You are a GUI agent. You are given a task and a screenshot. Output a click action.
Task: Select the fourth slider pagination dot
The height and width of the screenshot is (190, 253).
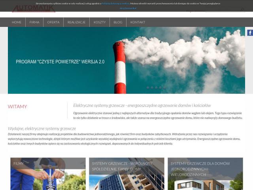pos(160,87)
